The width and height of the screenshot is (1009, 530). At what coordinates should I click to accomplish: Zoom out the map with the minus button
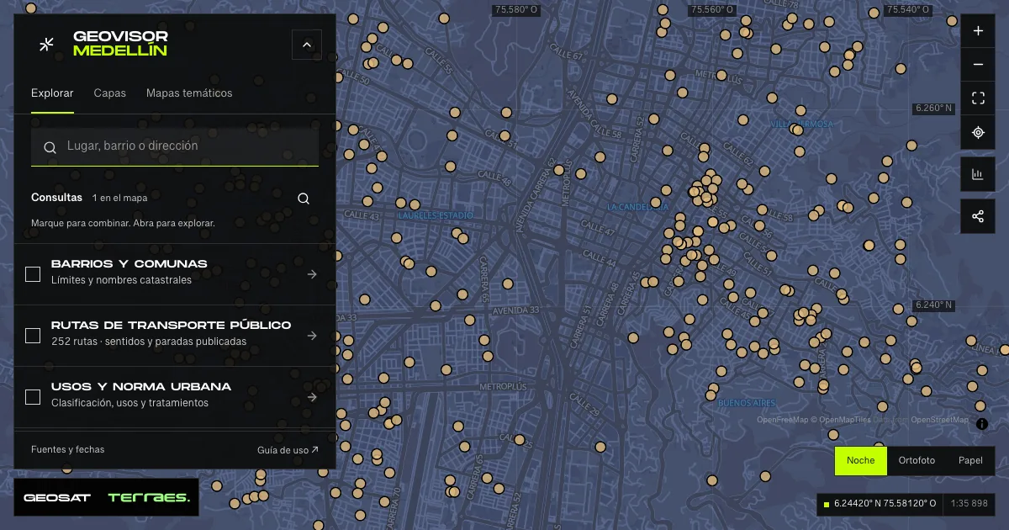point(978,65)
